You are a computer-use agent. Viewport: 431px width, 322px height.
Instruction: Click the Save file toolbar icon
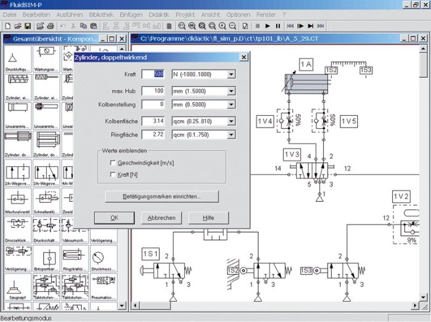coord(27,26)
